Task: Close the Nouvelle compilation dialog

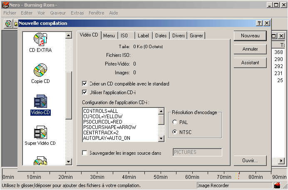Action: pos(267,23)
